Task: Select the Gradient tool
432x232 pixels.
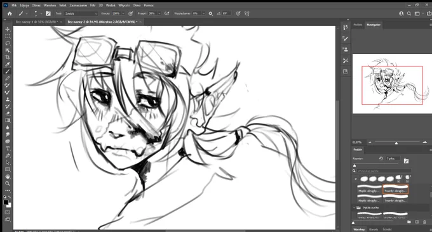Action: pos(8,120)
